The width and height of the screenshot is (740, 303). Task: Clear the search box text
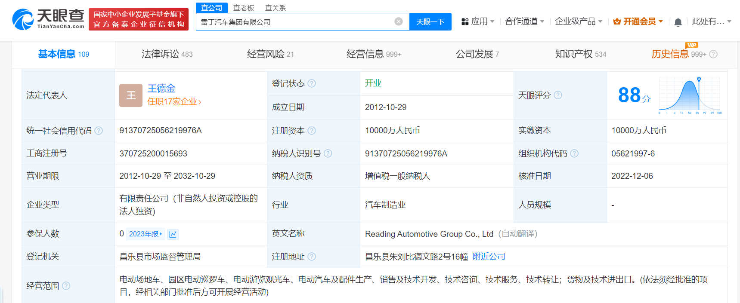tap(399, 21)
